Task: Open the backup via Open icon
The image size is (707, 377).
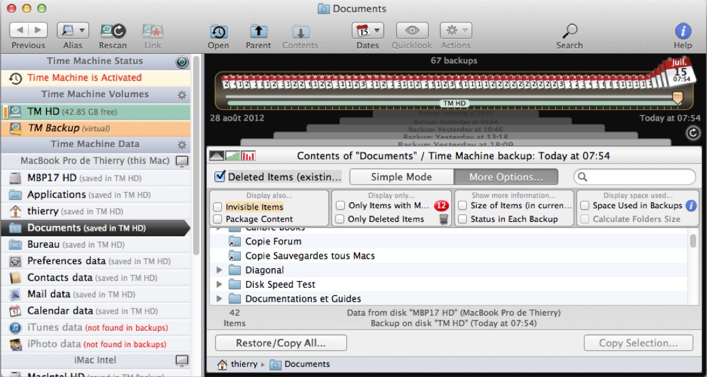Action: [x=218, y=31]
